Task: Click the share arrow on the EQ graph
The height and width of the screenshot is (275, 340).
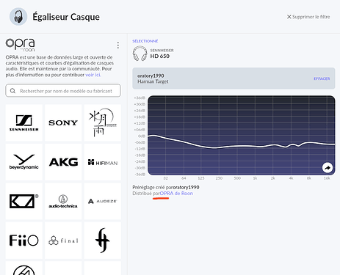Action: [x=328, y=168]
